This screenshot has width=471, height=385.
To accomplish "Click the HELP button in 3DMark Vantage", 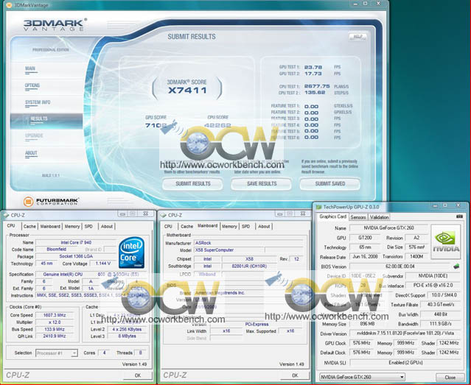I will pyautogui.click(x=357, y=37).
